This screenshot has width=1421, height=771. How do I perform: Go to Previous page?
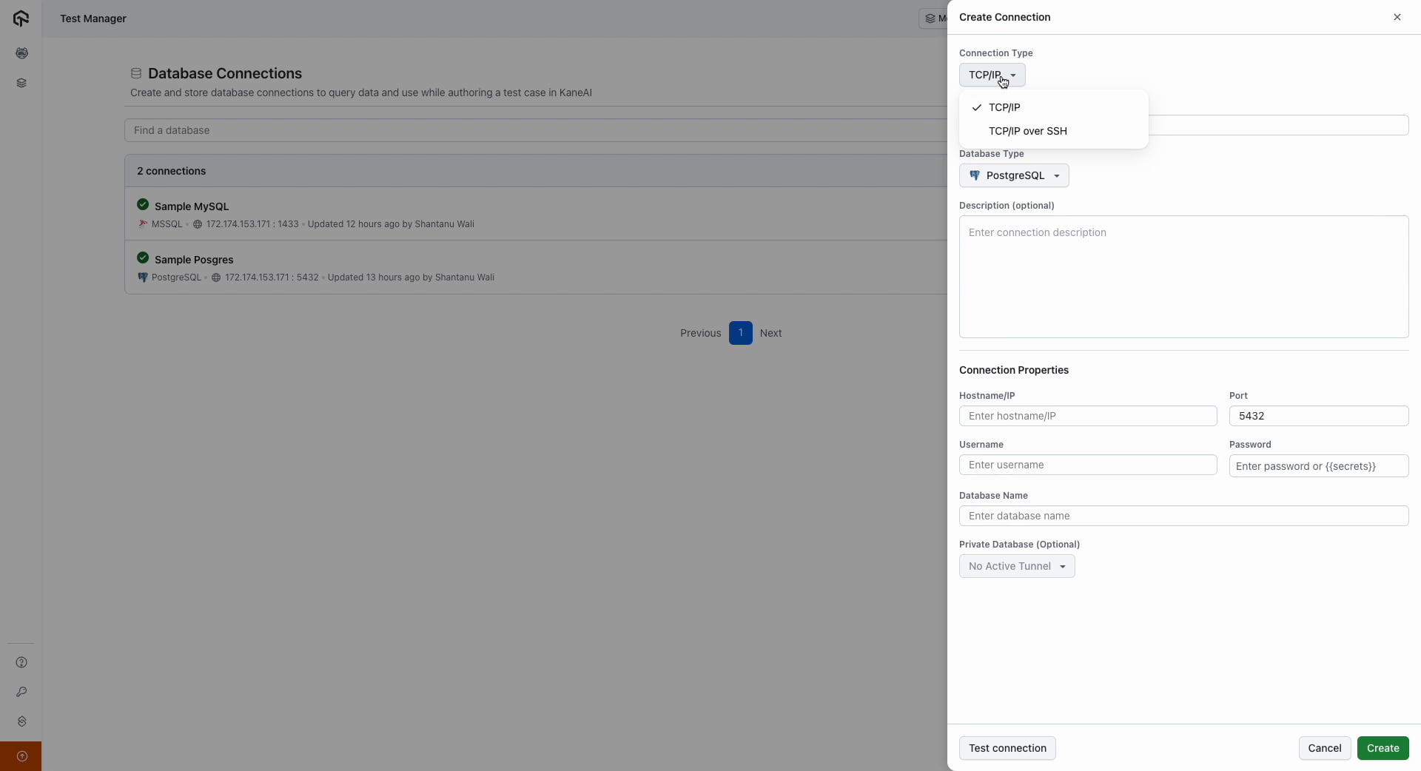(x=700, y=333)
